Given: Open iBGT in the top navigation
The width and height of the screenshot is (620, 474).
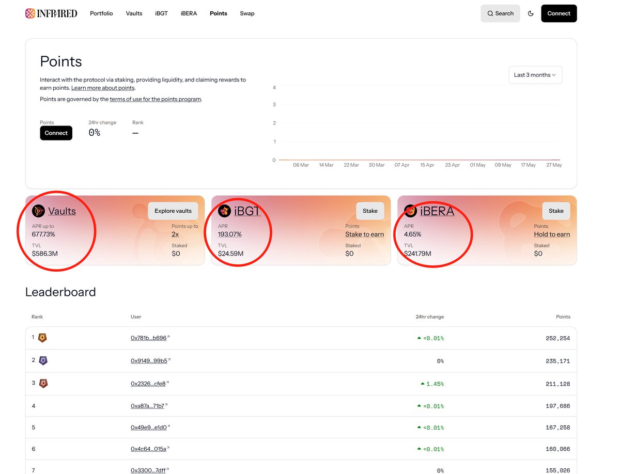Looking at the screenshot, I should 161,13.
